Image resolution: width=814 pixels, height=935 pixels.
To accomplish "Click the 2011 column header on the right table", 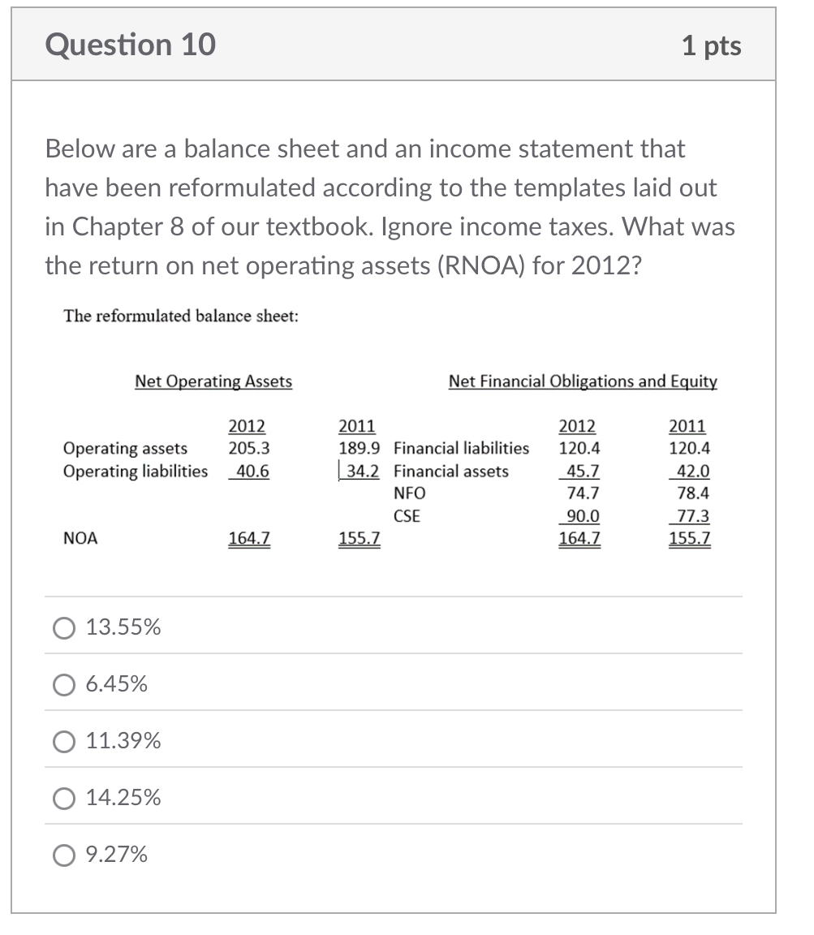I will pos(689,425).
